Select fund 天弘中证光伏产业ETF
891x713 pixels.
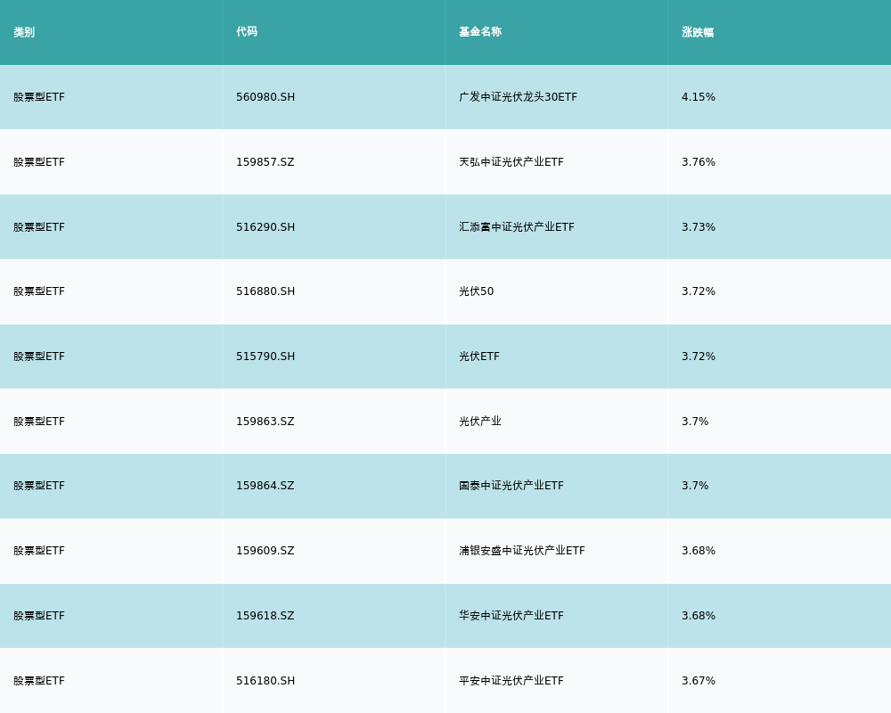click(511, 162)
